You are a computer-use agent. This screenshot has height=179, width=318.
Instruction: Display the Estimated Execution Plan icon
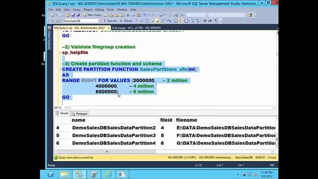tap(147, 21)
